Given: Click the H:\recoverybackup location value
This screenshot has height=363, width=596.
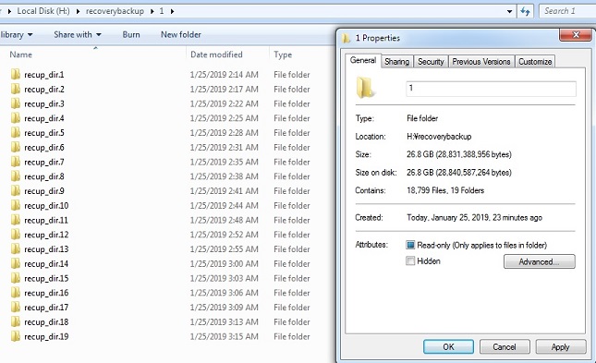Looking at the screenshot, I should (439, 137).
